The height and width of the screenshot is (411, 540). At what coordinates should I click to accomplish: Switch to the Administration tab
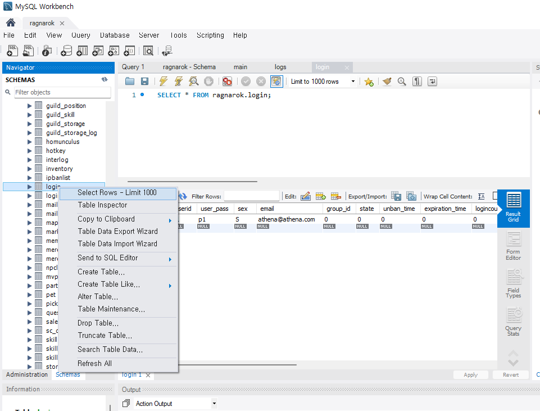(27, 374)
